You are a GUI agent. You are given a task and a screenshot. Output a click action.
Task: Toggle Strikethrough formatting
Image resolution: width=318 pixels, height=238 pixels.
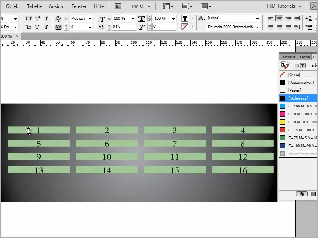(46, 27)
